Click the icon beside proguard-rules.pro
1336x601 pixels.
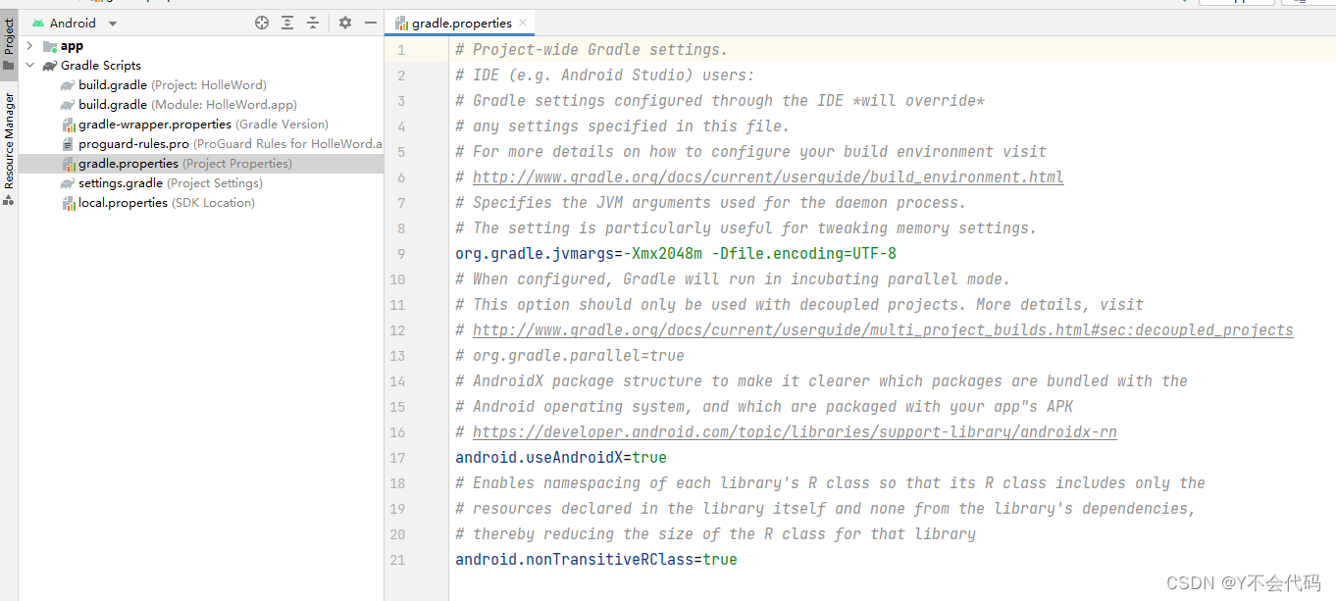pyautogui.click(x=69, y=144)
